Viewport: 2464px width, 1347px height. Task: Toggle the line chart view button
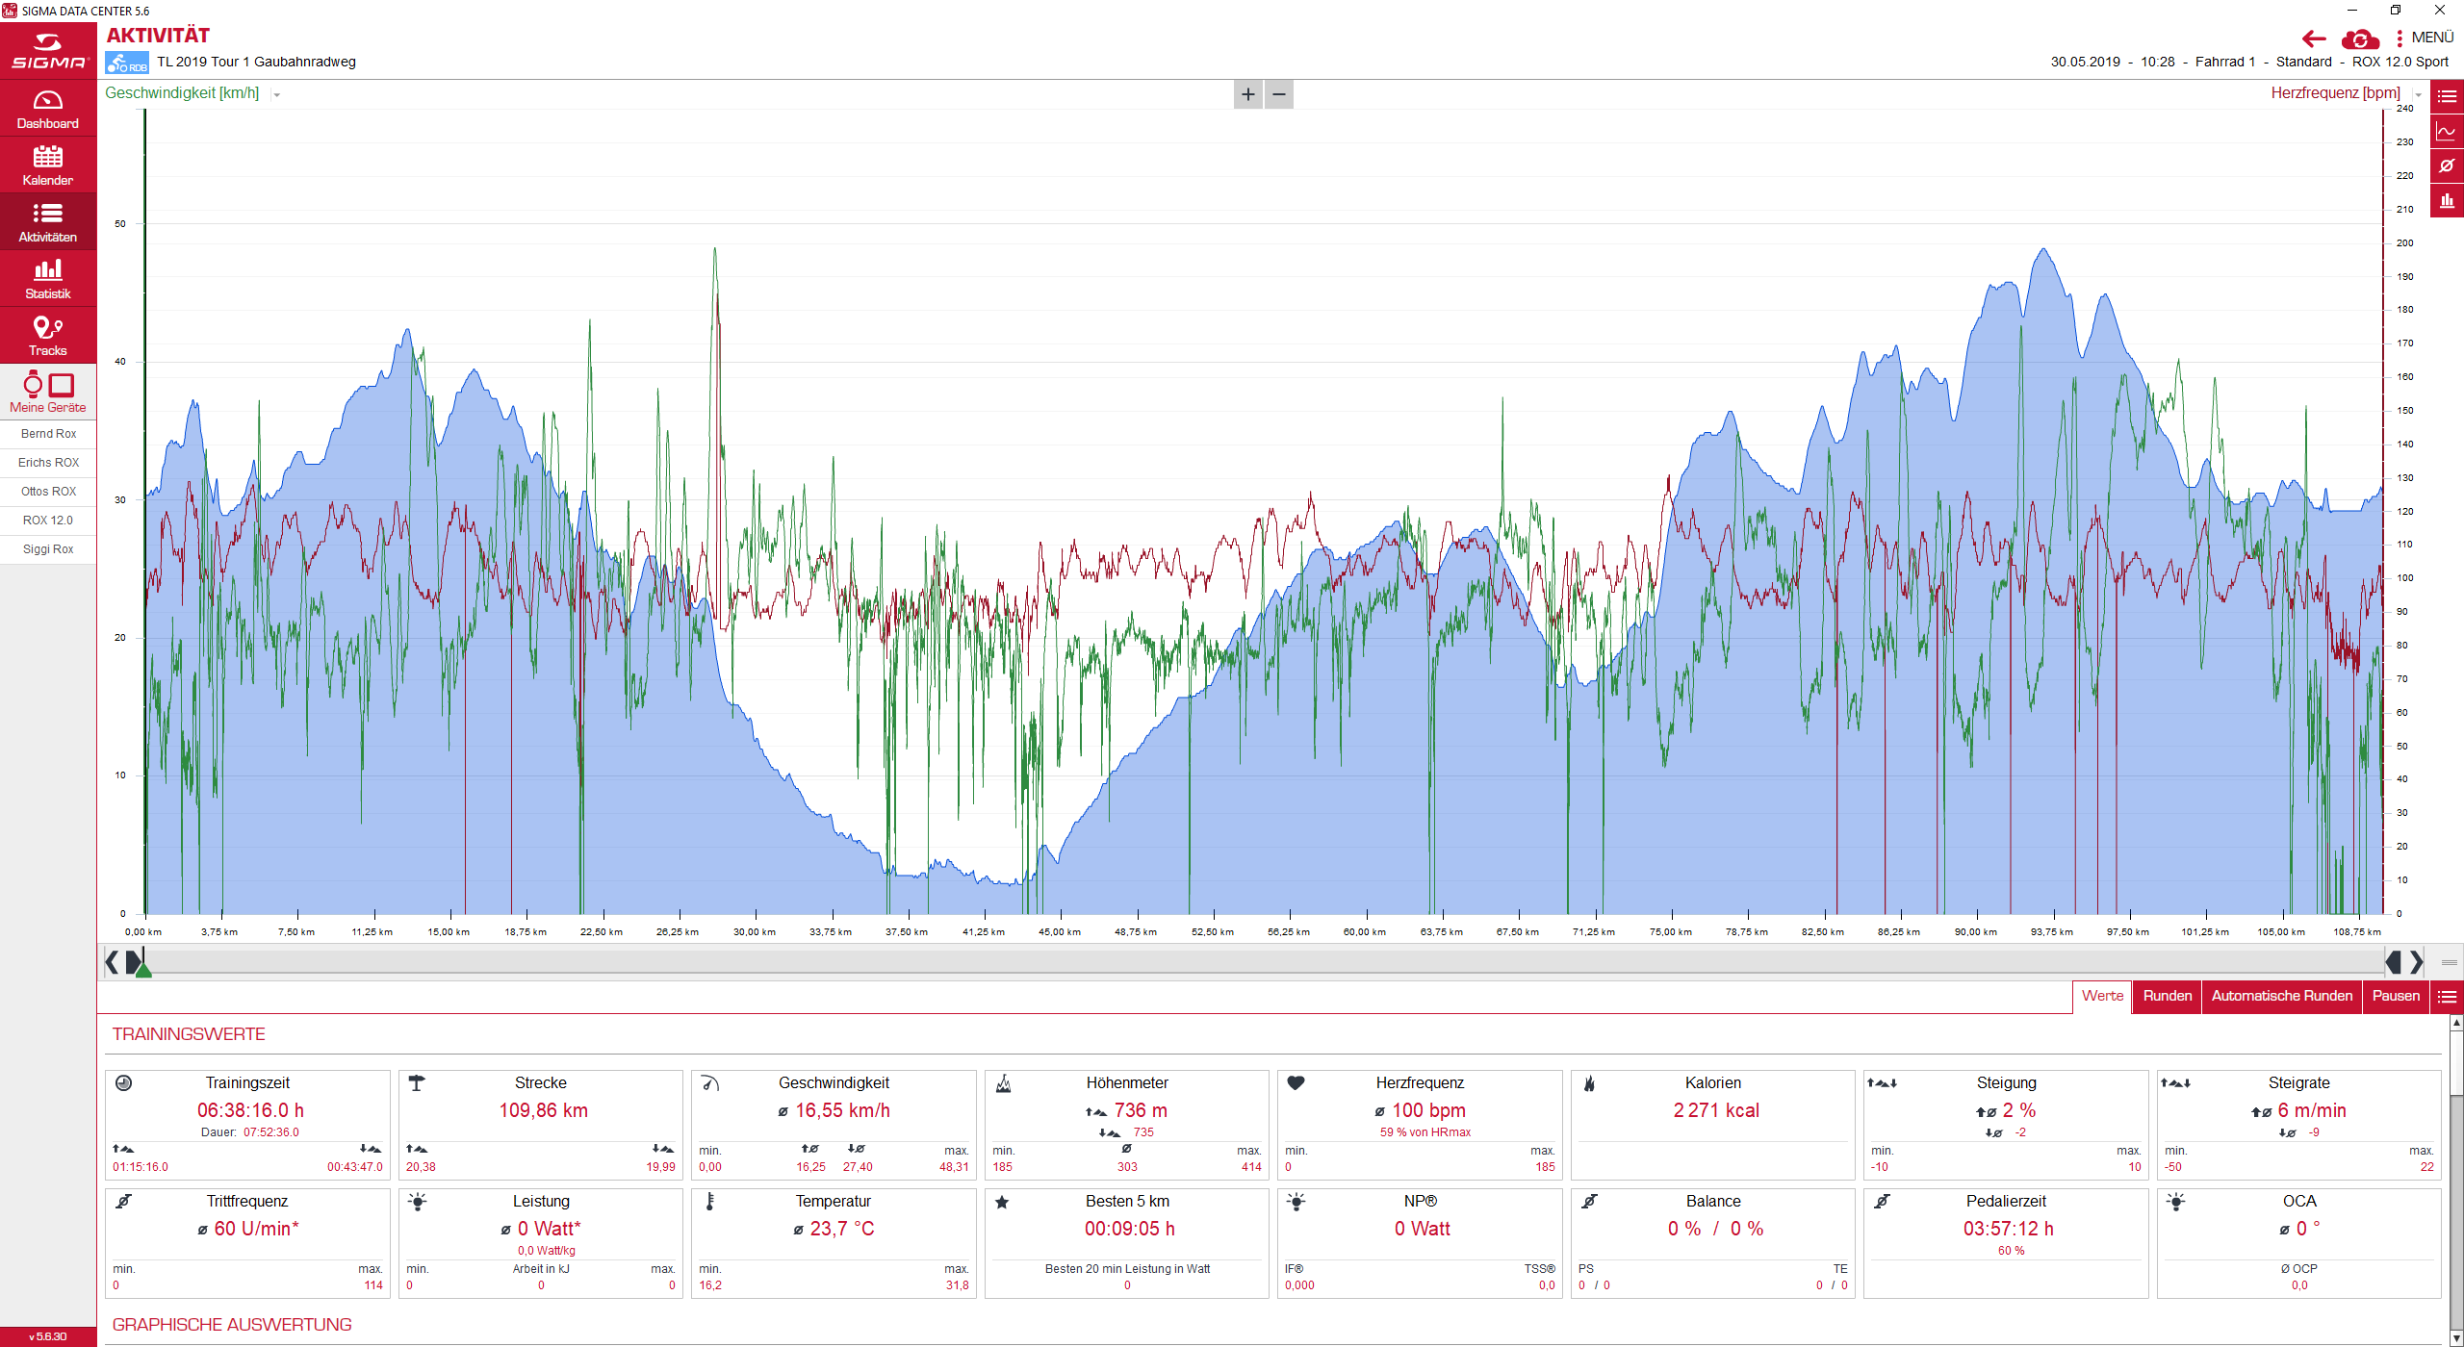point(2447,132)
